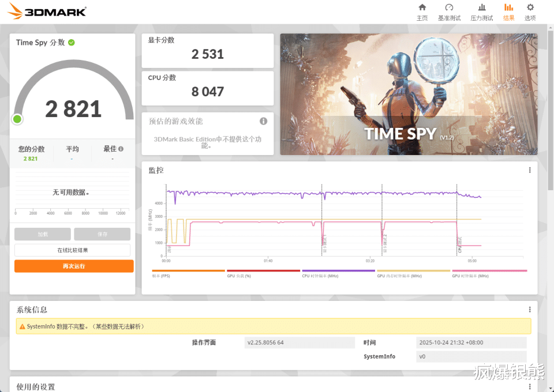The height and width of the screenshot is (392, 554).
Task: Click 在线比较结果 compare online button
Action: [73, 250]
